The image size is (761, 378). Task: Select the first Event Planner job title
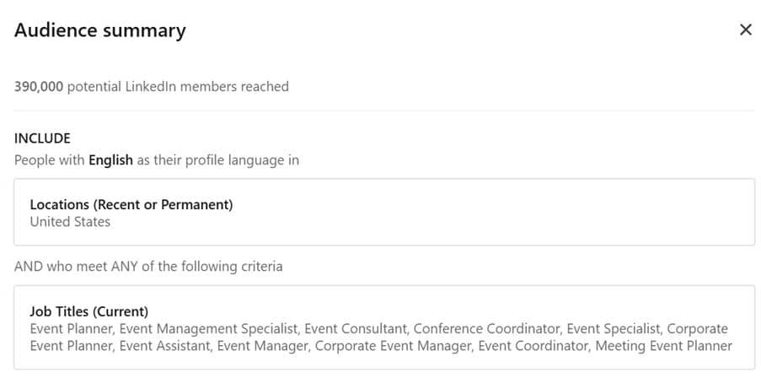coord(69,328)
